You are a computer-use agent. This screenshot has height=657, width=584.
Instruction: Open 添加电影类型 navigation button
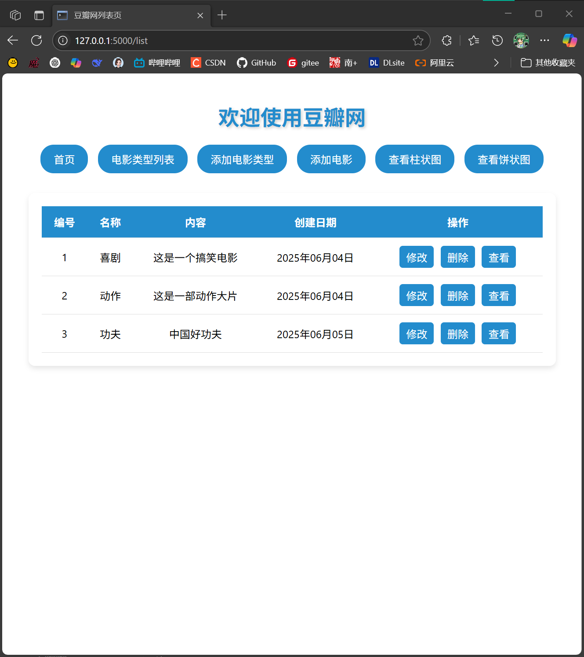242,159
